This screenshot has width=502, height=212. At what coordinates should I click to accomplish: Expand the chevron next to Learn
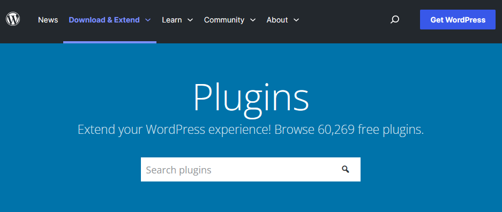point(190,20)
